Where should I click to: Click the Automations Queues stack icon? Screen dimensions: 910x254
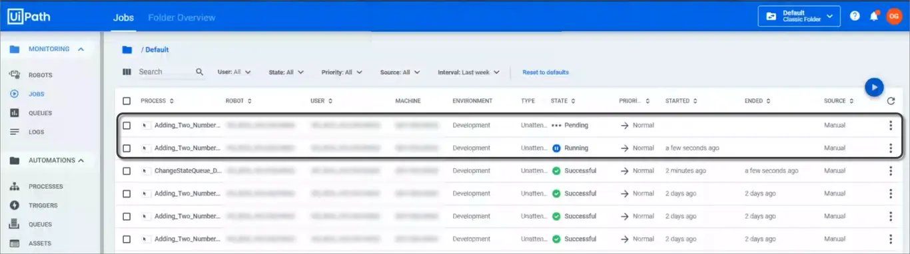[14, 224]
